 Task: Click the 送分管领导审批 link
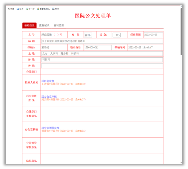tap(50, 128)
